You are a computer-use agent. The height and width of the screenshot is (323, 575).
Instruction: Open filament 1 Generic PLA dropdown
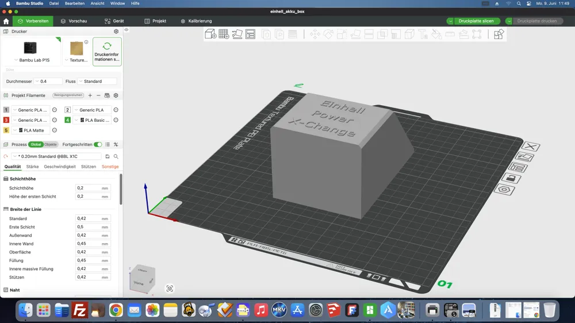[30, 110]
